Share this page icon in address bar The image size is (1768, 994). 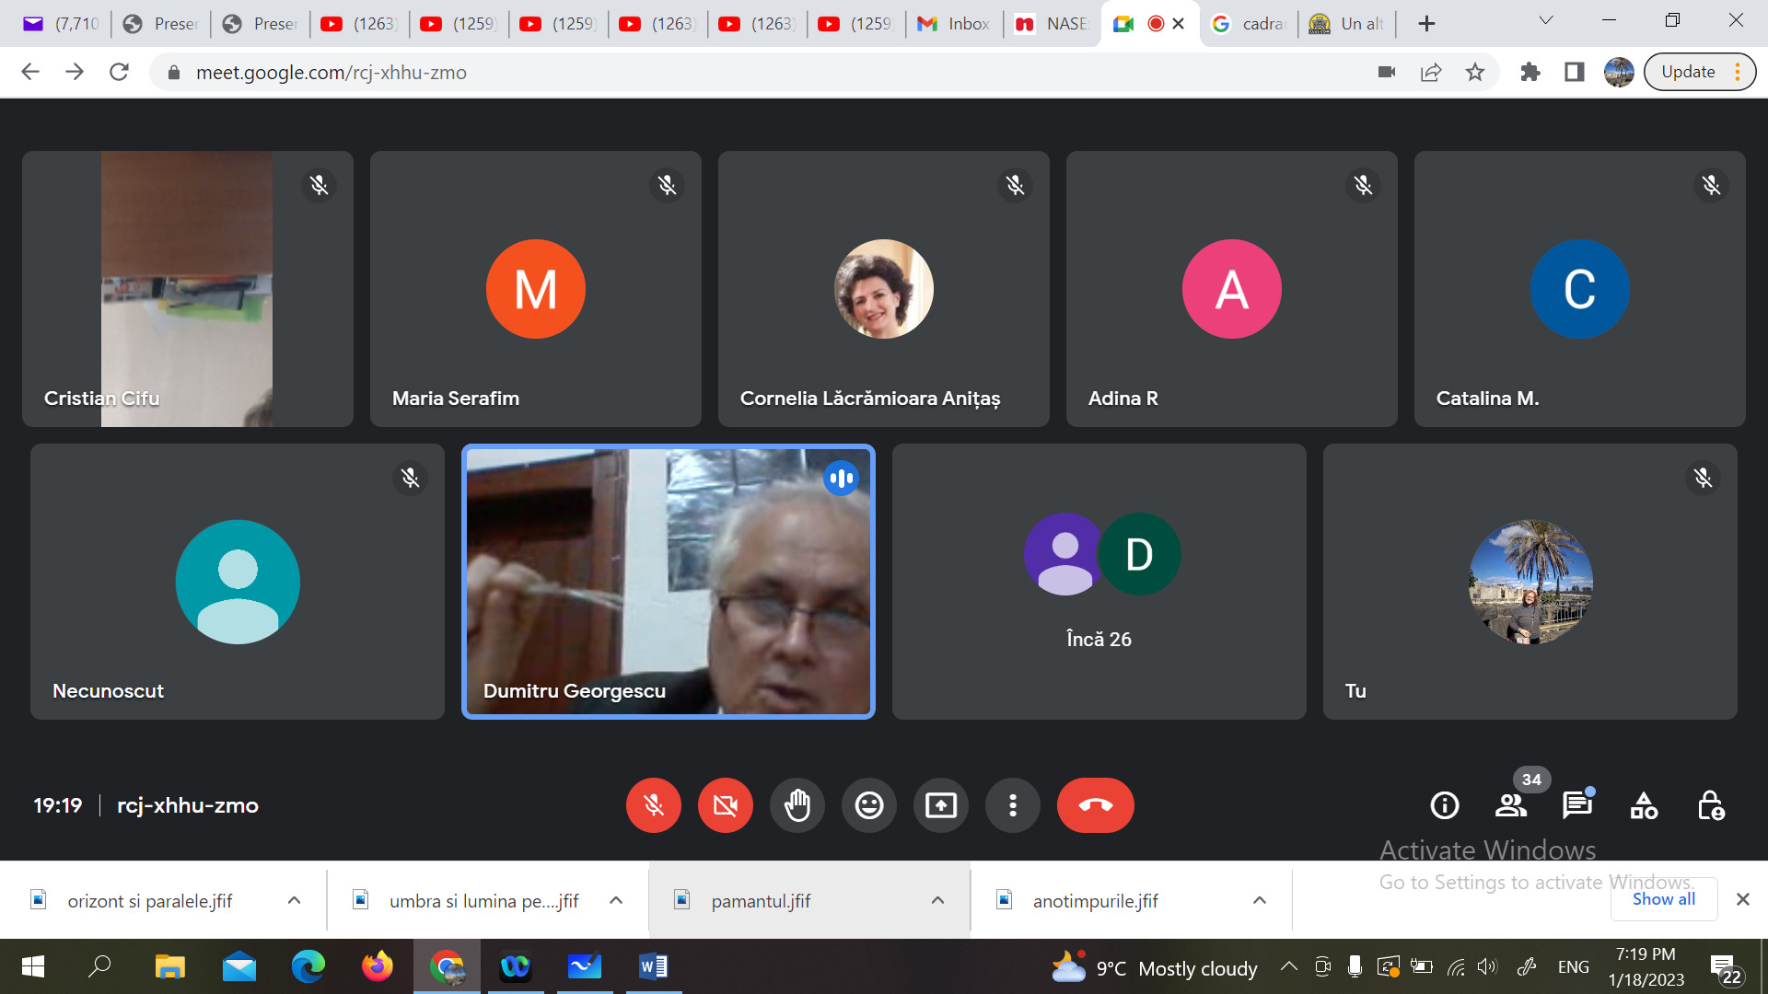[x=1431, y=72]
